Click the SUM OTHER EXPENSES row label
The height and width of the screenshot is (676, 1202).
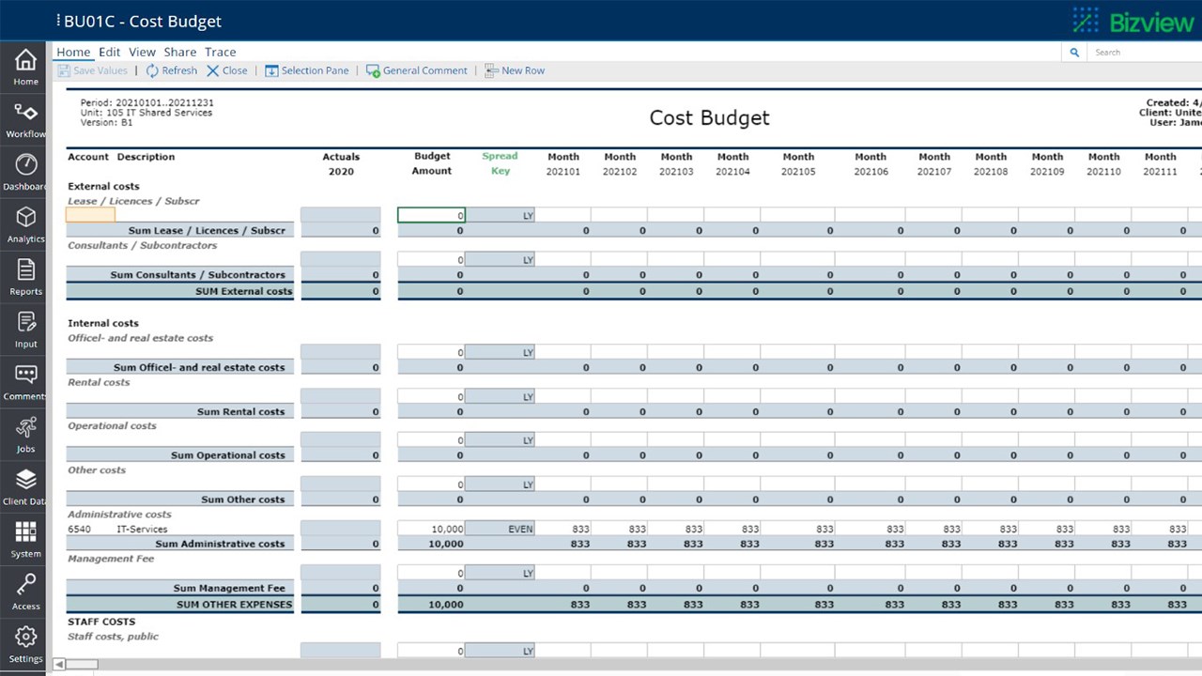point(235,605)
